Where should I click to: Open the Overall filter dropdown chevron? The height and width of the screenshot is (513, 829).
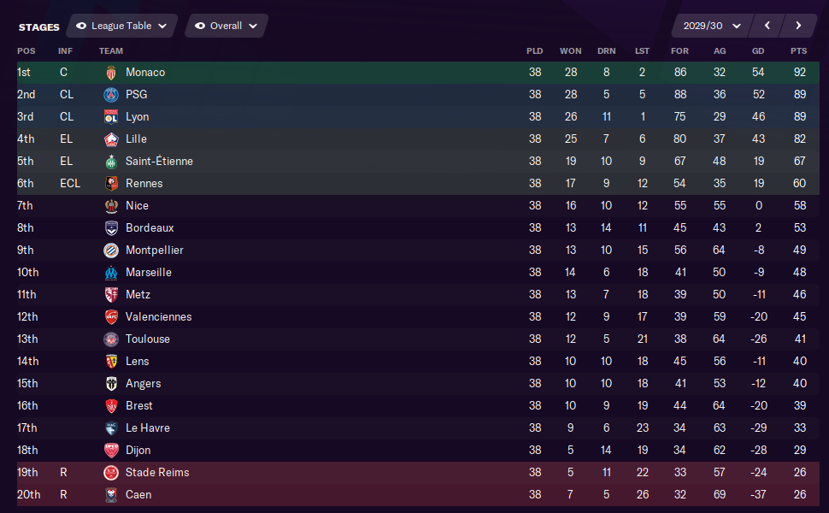(253, 26)
